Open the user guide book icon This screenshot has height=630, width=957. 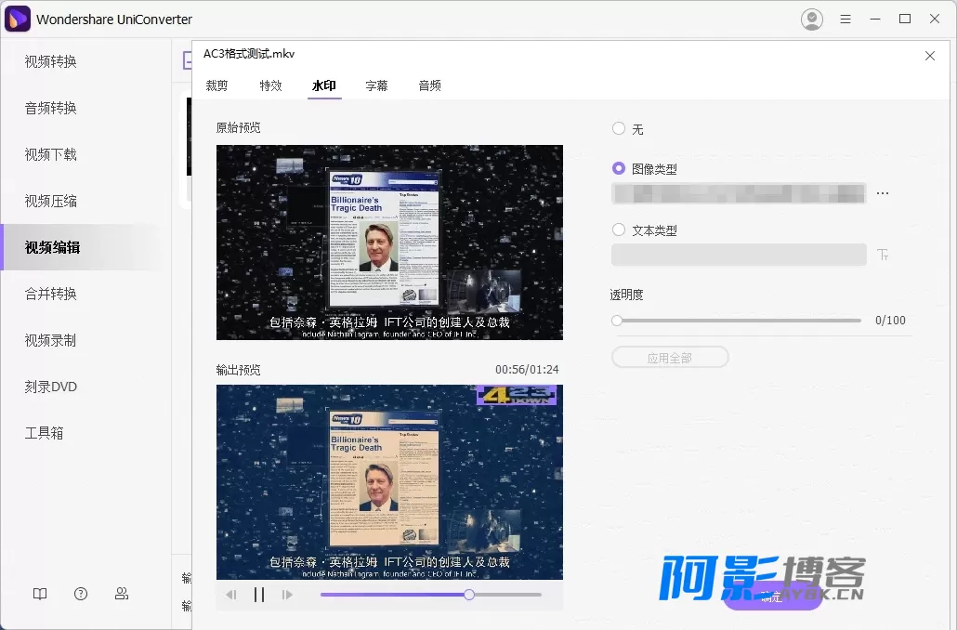(40, 594)
